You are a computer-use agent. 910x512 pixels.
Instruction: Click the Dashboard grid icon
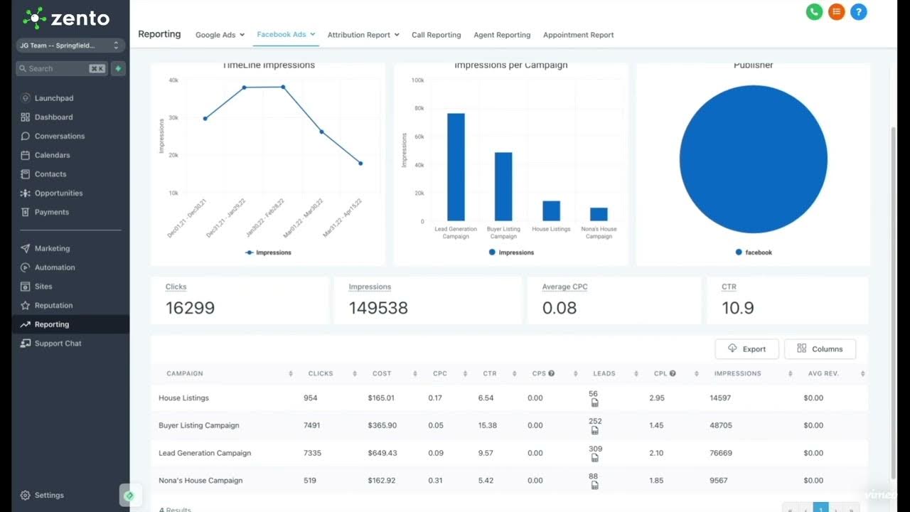click(26, 117)
